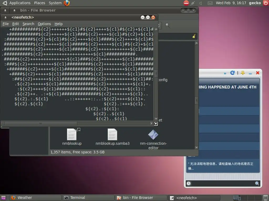Click the Ubuntu logo beside Applications
The width and height of the screenshot is (269, 201).
click(x=5, y=3)
